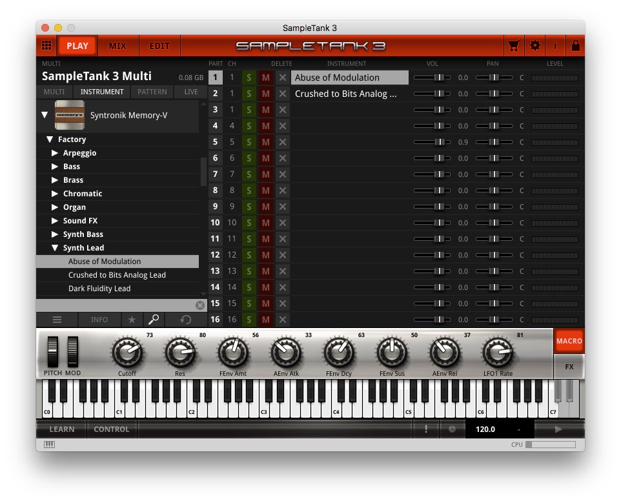Switch to the EDIT page
621x503 pixels.
159,46
